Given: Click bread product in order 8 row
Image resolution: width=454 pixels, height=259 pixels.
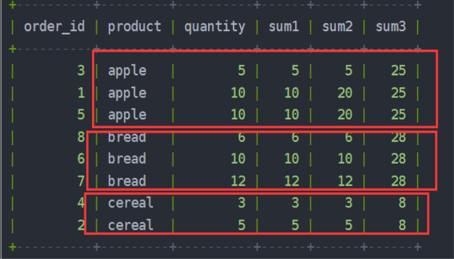Looking at the screenshot, I should point(127,137).
